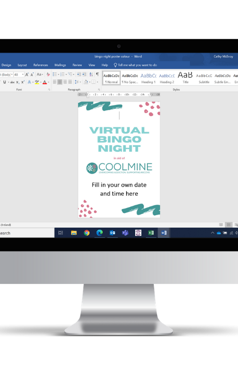This screenshot has height=376, width=238.
Task: Clear all formatting with the eraser icon
Action: point(48,74)
